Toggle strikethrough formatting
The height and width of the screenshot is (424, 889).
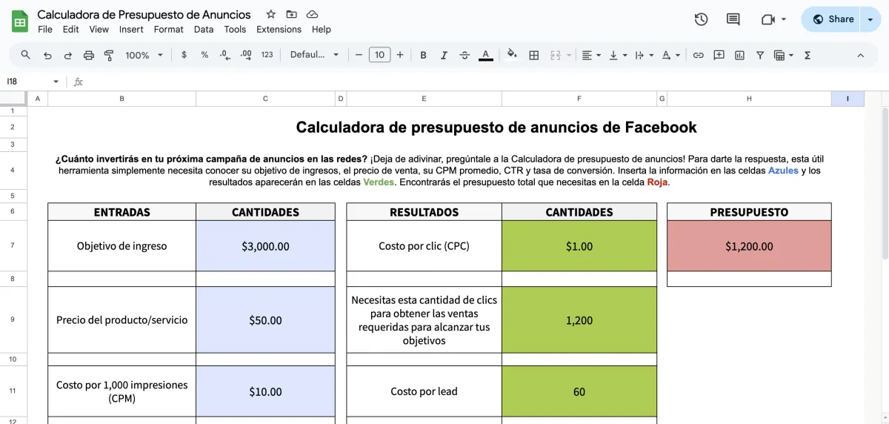coord(465,55)
